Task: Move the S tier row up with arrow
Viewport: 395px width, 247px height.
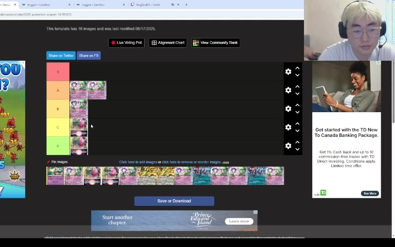Action: coord(297,68)
